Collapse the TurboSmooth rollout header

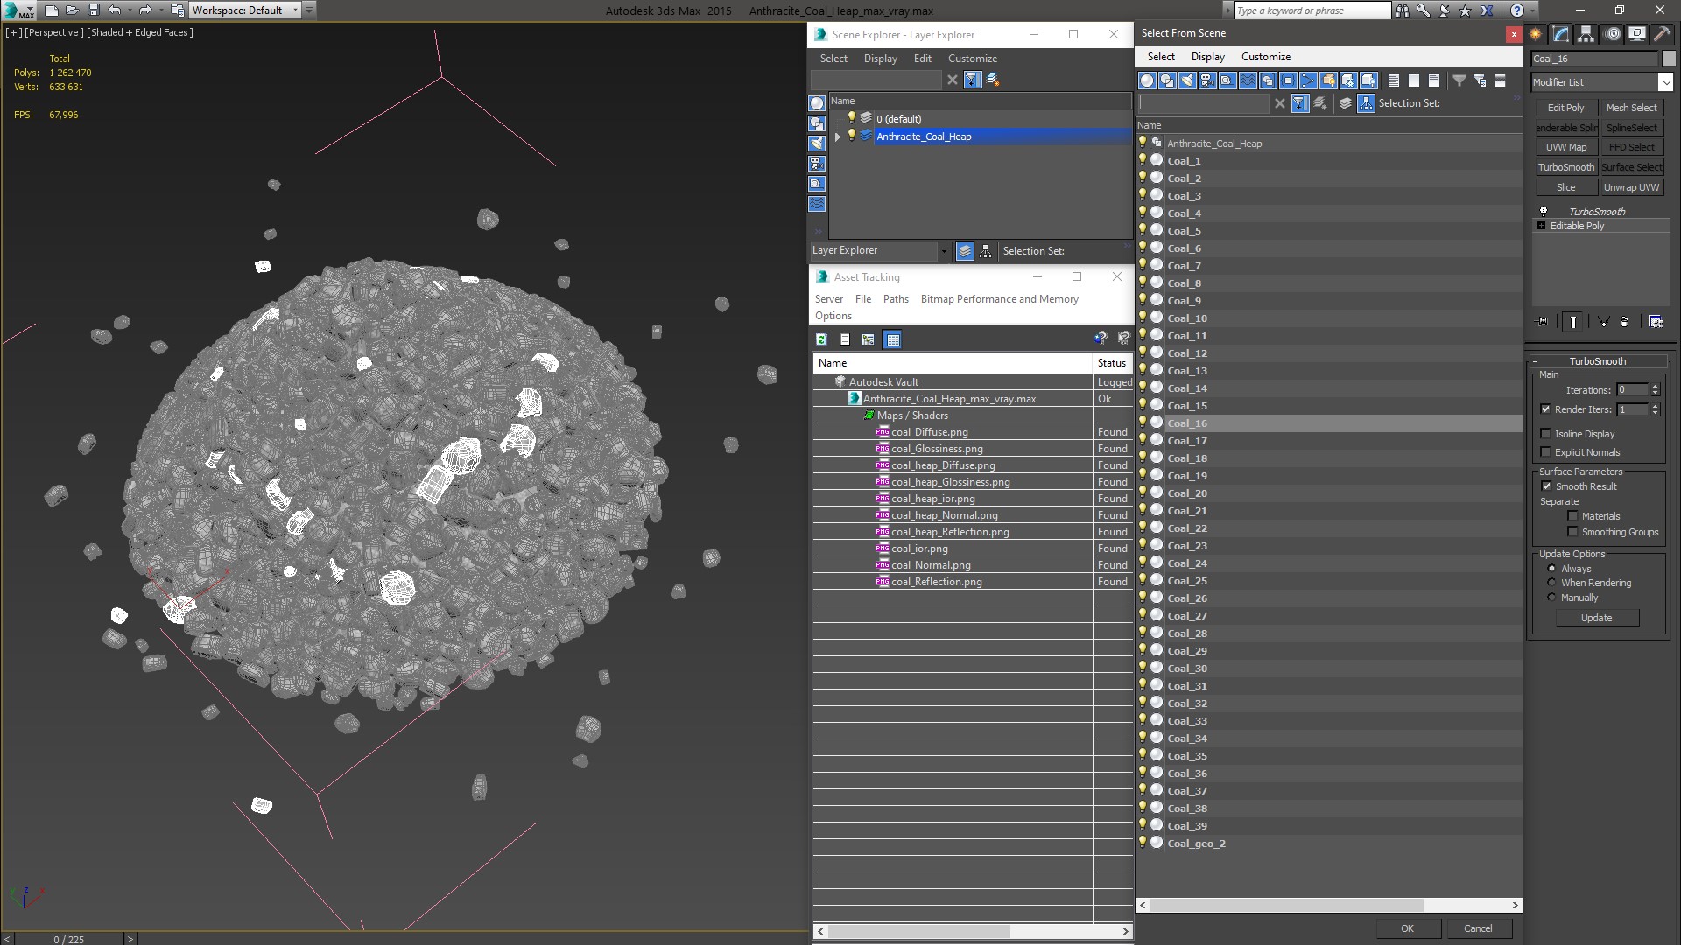coord(1597,361)
